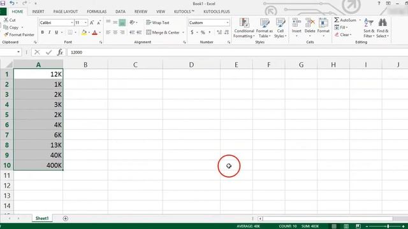The image size is (408, 229).
Task: Click the formula bar showing 12000
Action: 237,52
